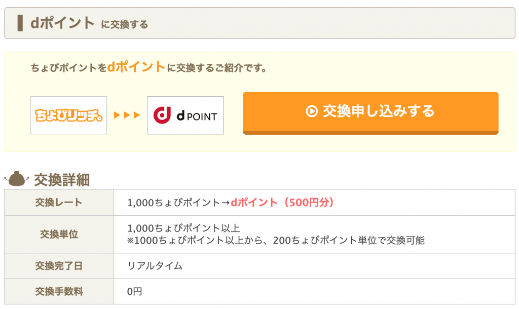Select the 交換単位 row label
Image resolution: width=519 pixels, height=309 pixels.
point(59,234)
